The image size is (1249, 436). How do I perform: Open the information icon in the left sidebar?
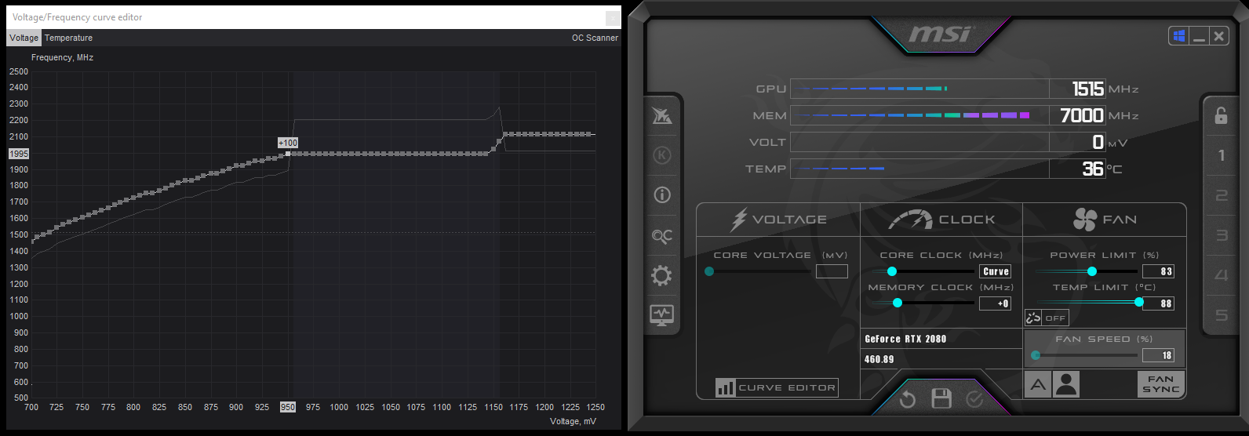661,194
